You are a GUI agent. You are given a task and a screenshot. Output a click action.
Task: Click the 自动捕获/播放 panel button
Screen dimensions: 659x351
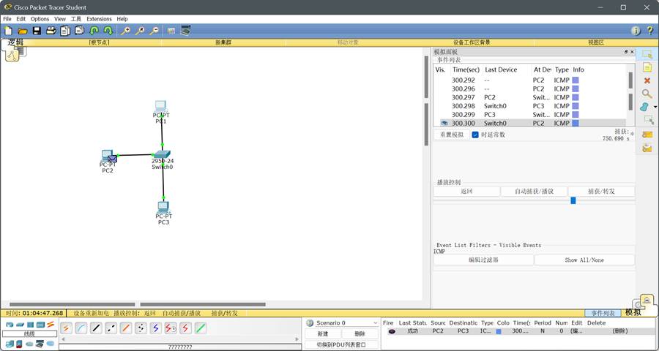pos(535,191)
